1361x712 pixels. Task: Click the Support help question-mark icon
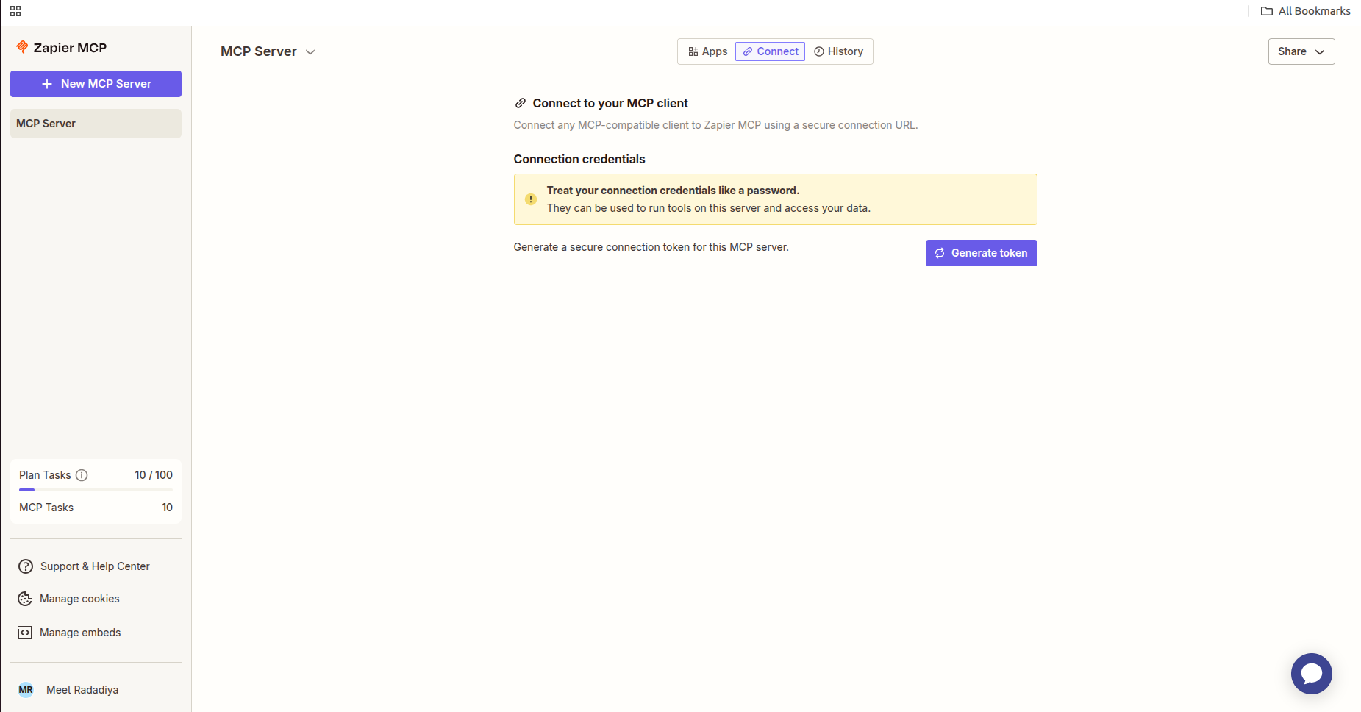coord(26,566)
